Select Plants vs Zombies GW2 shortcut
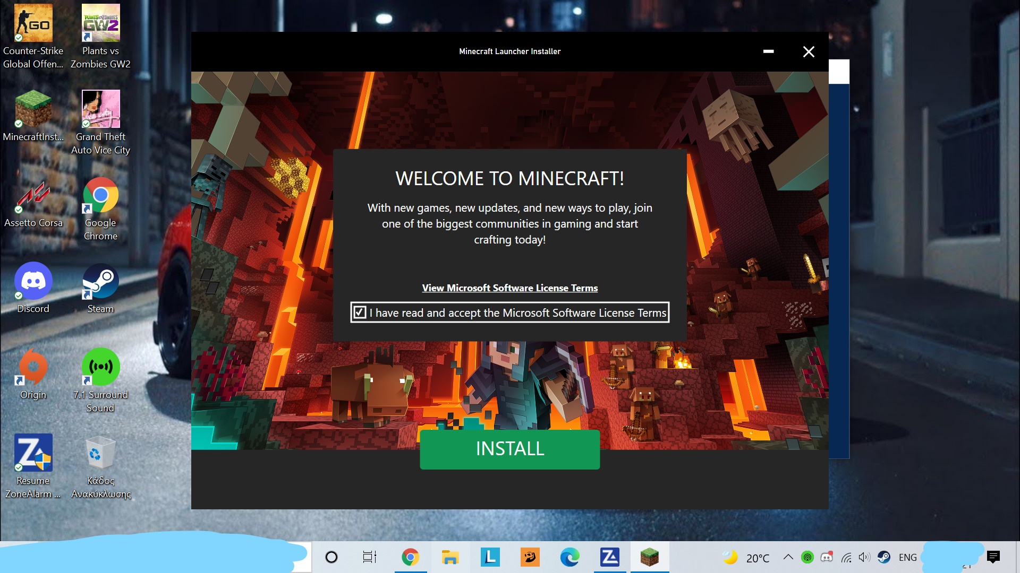 point(100,24)
